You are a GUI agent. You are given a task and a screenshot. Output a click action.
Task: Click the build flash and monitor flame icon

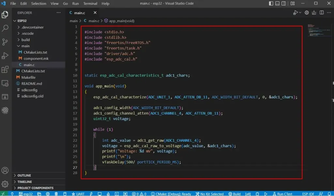108,194
